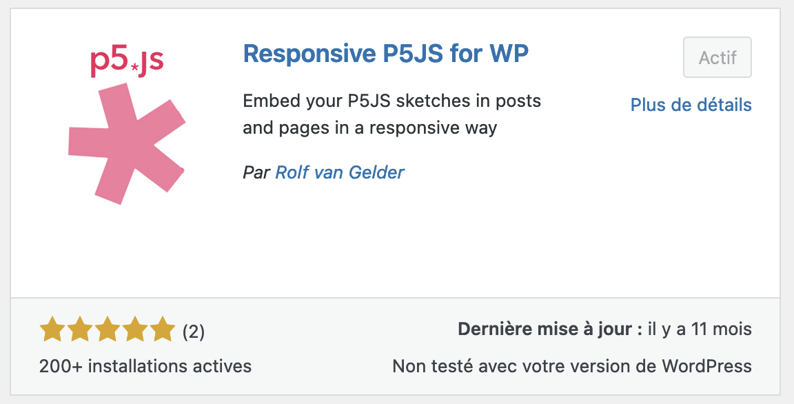Click the 200+ installations actives text
794x404 pixels.
(x=145, y=366)
